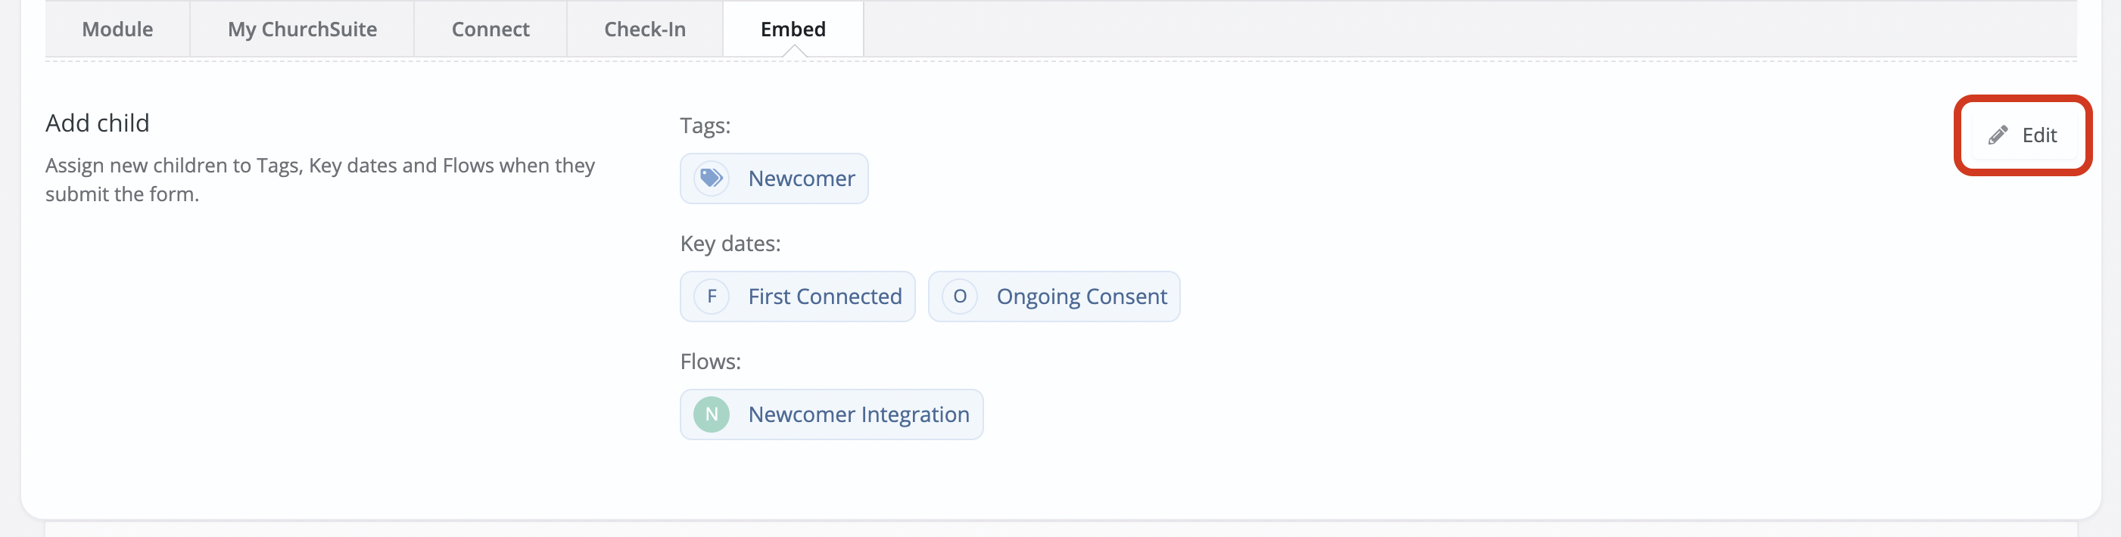Click the active Embed tab
The height and width of the screenshot is (537, 2121).
point(793,29)
